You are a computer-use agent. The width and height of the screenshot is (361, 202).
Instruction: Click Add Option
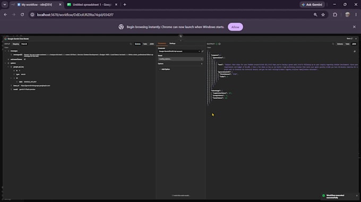pyautogui.click(x=165, y=69)
